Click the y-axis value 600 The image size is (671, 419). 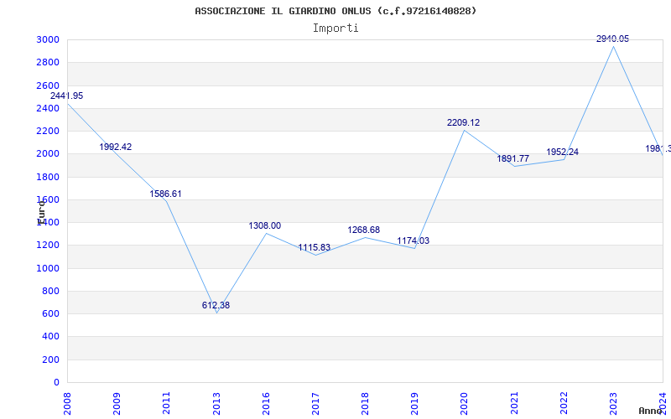pyautogui.click(x=53, y=313)
